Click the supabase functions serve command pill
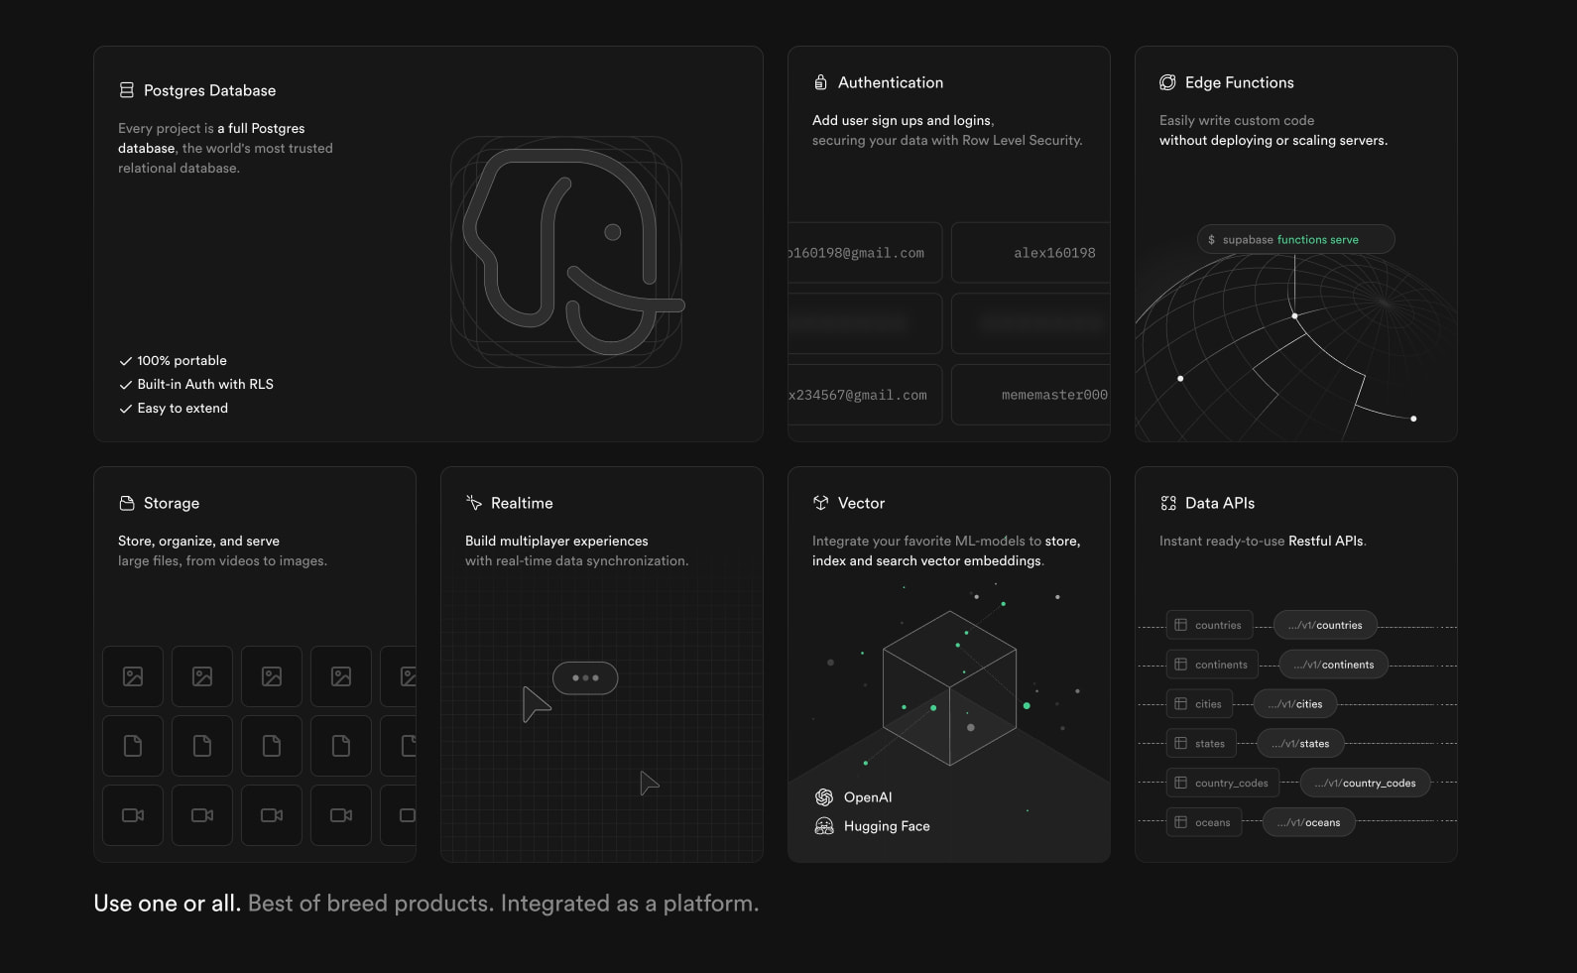This screenshot has width=1577, height=973. pos(1295,239)
